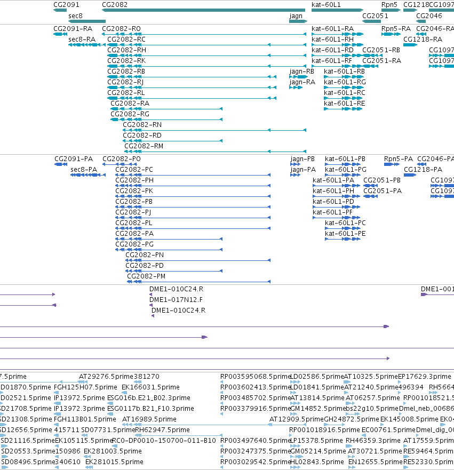Select transcript CG2082-RH label
Screen dimensions: 454x470
[x=127, y=50]
